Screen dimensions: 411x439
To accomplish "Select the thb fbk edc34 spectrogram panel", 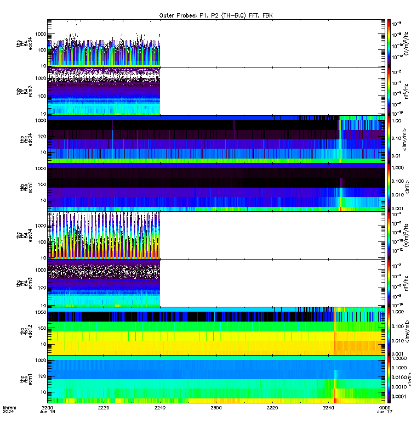I will (x=216, y=139).
